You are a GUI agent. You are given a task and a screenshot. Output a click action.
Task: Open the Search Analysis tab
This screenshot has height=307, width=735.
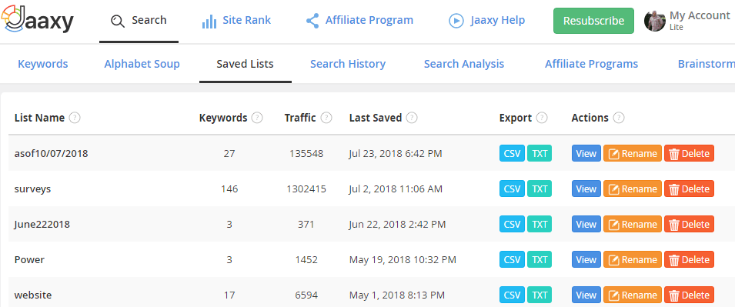coord(464,64)
